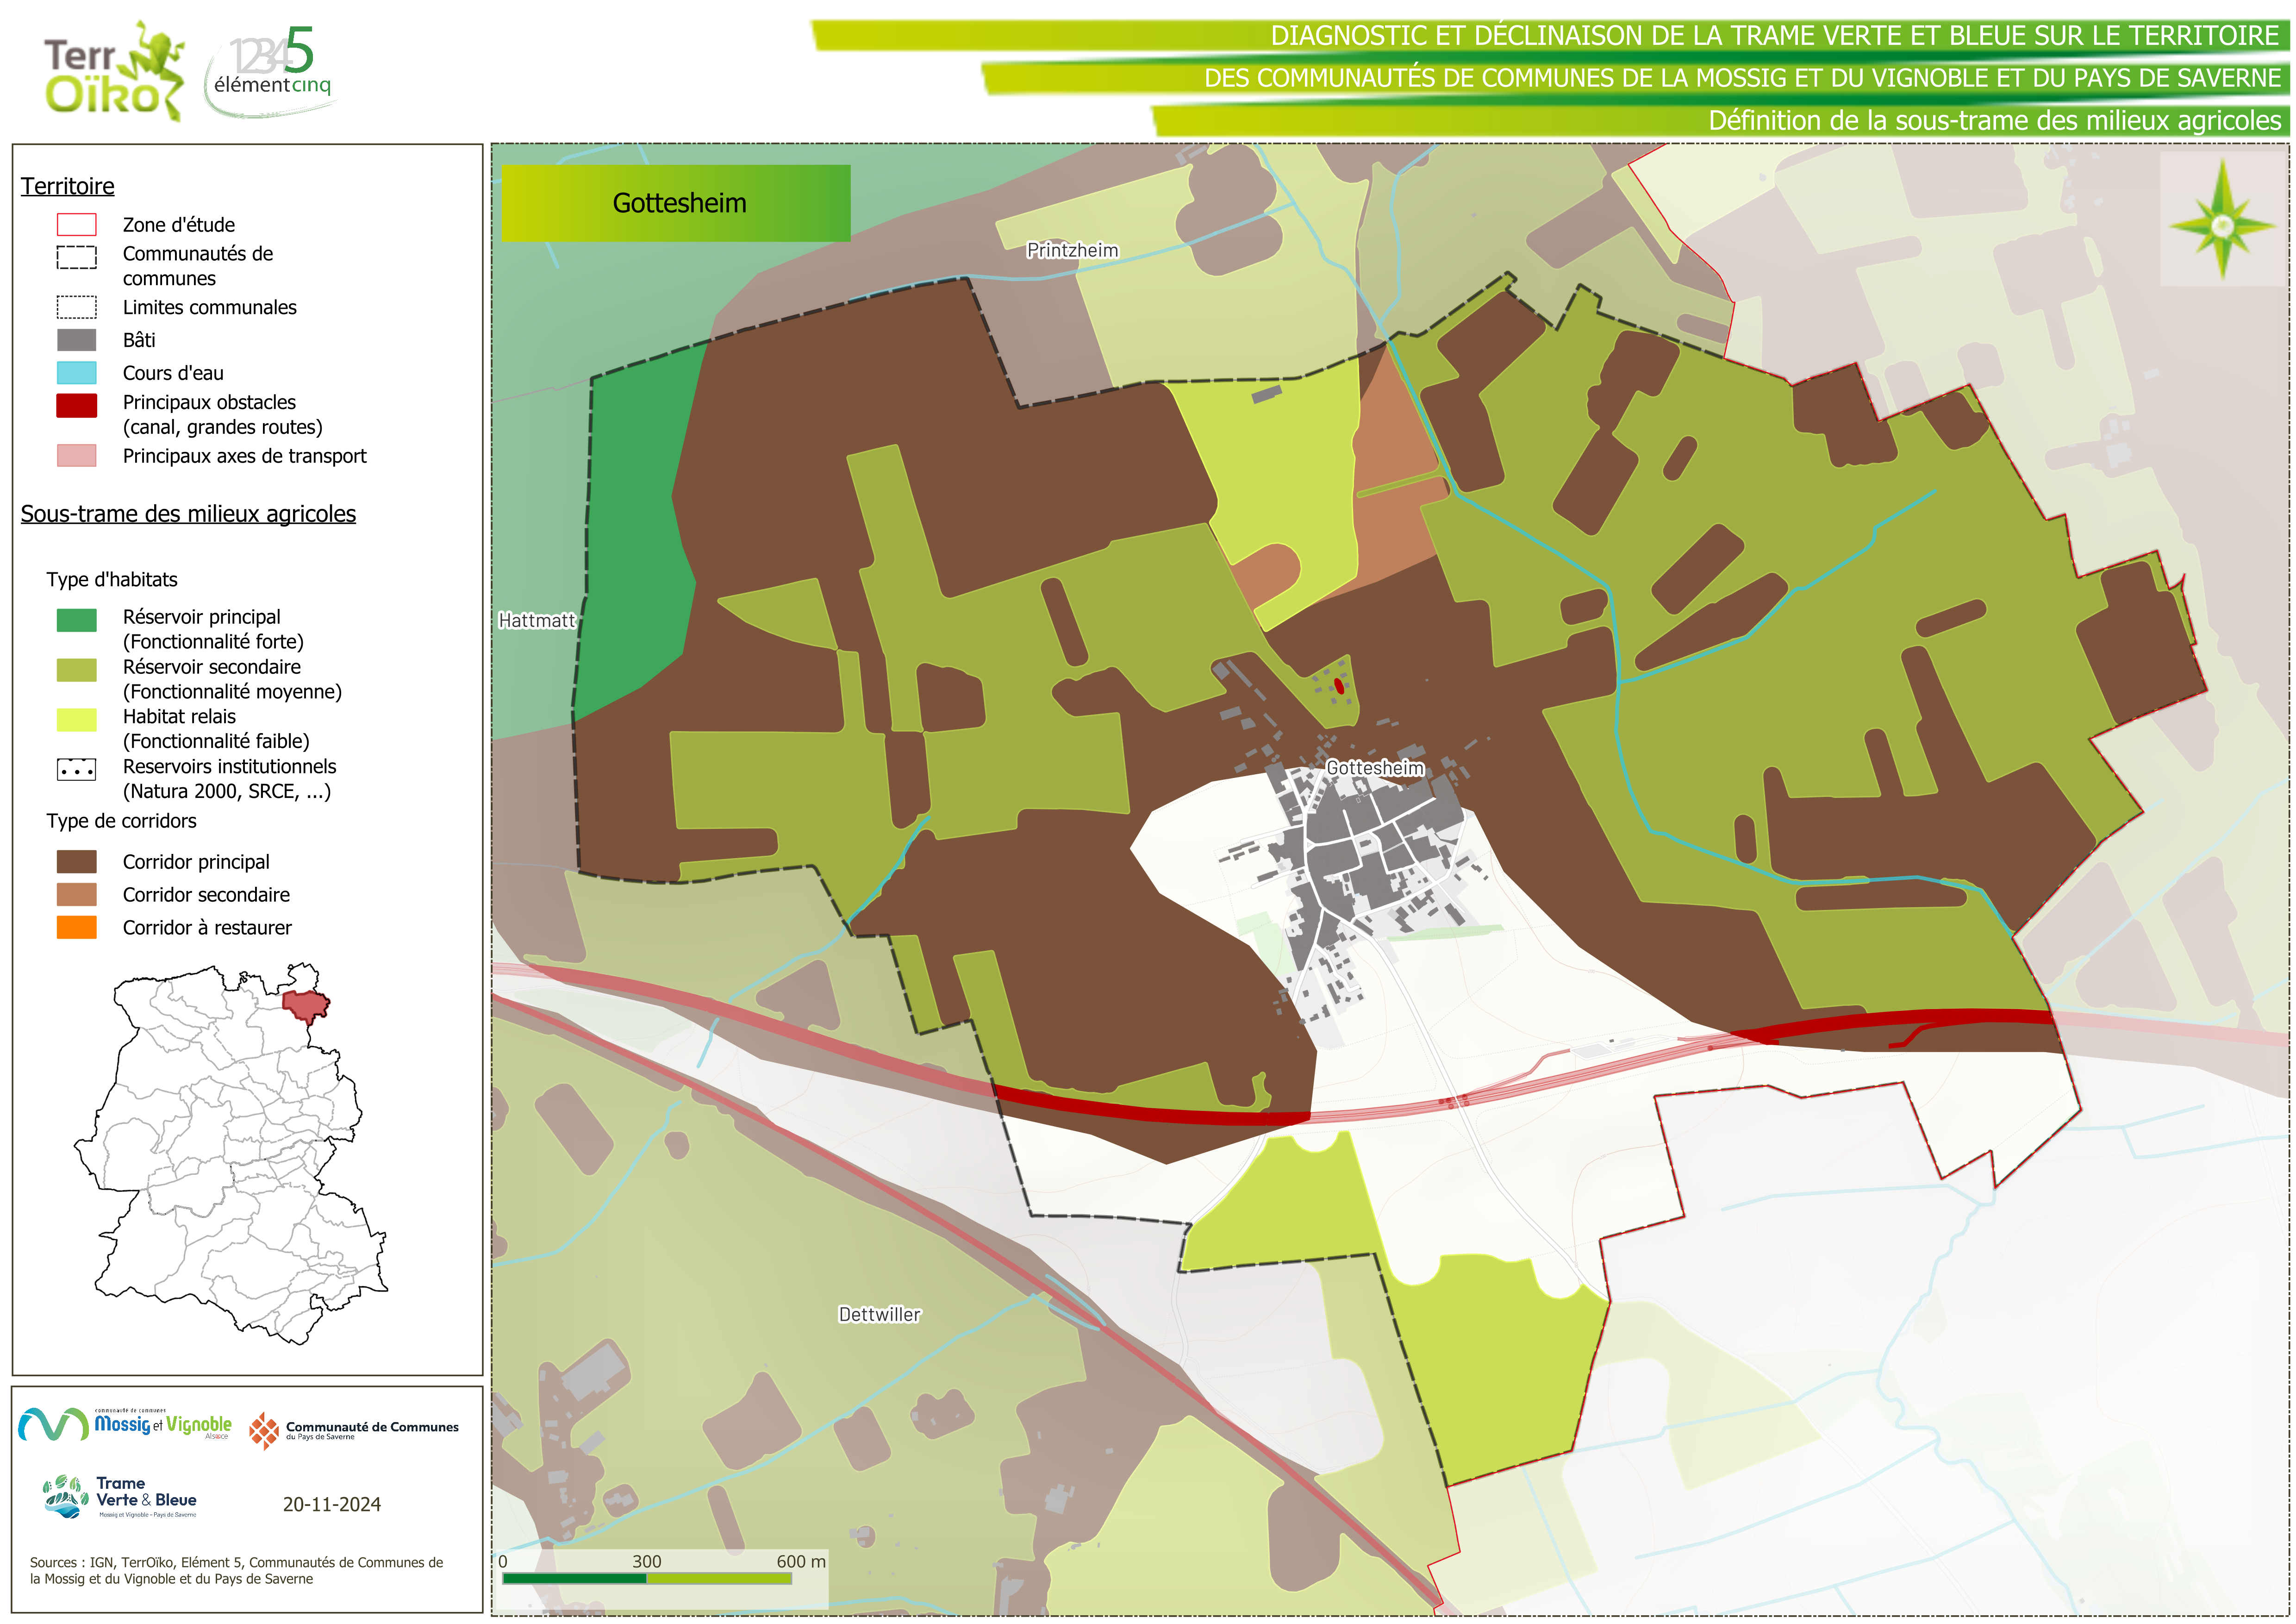Screen dimensions: 2296x1624
Task: Click the Sous-trame des milieux agricoles heading
Action: [188, 514]
